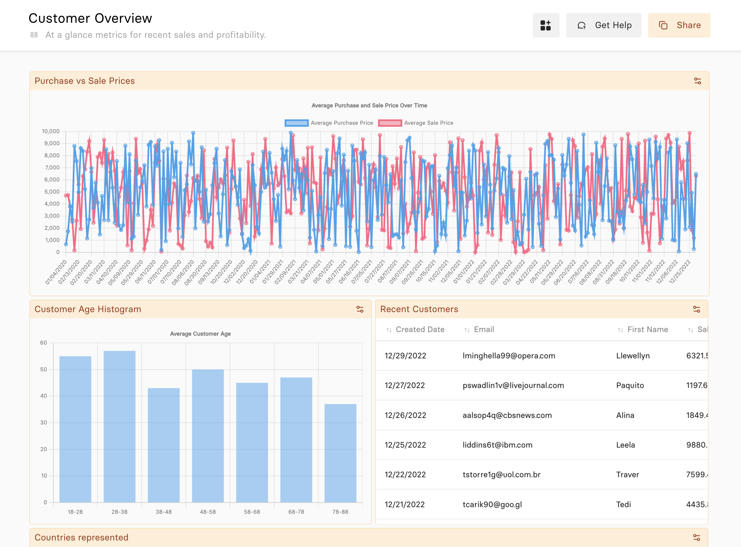Click the 48-58 age histogram bar

point(208,436)
